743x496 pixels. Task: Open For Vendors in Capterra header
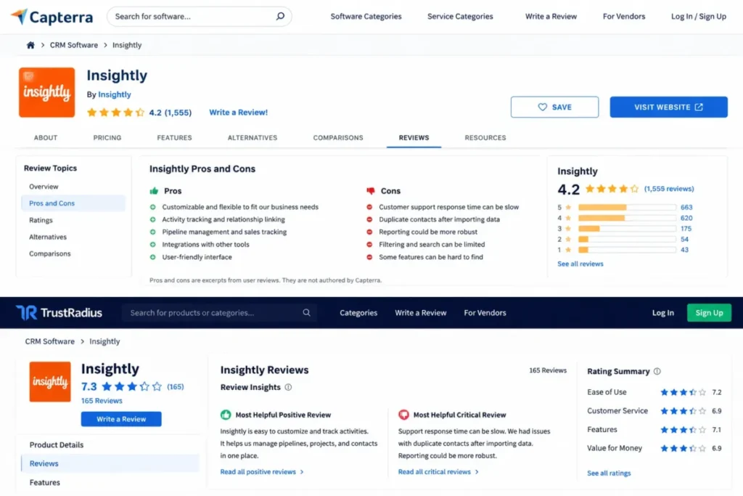(624, 17)
